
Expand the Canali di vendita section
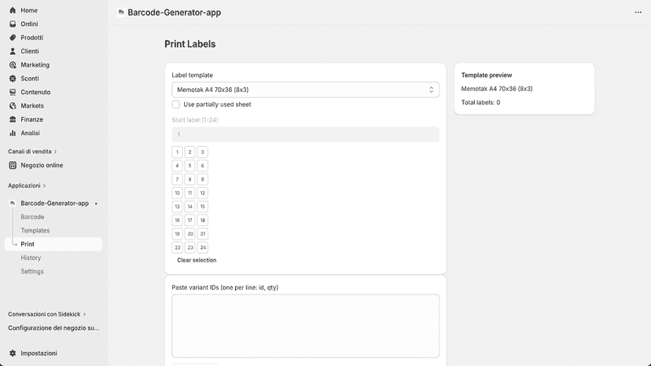[x=32, y=152]
